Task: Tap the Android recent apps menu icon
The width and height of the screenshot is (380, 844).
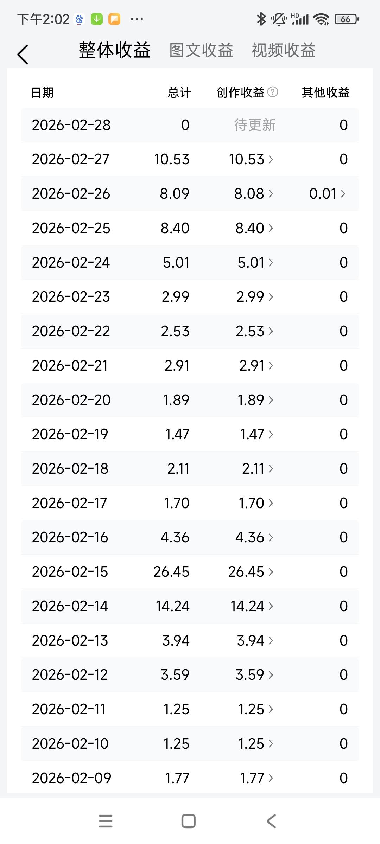Action: point(106,821)
